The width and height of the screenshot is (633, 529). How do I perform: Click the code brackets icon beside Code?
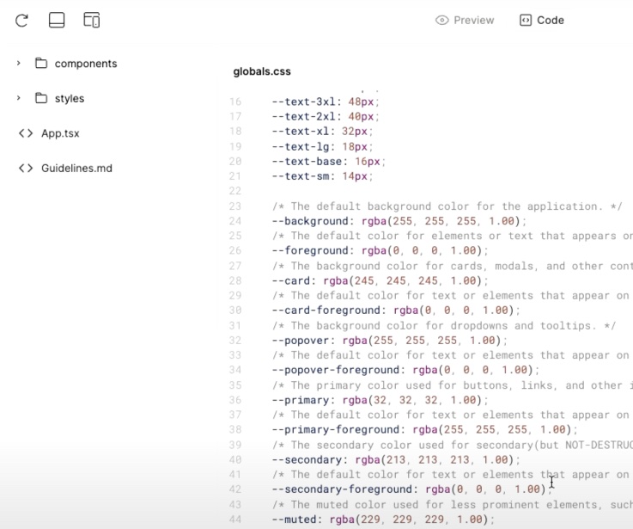[x=526, y=21]
